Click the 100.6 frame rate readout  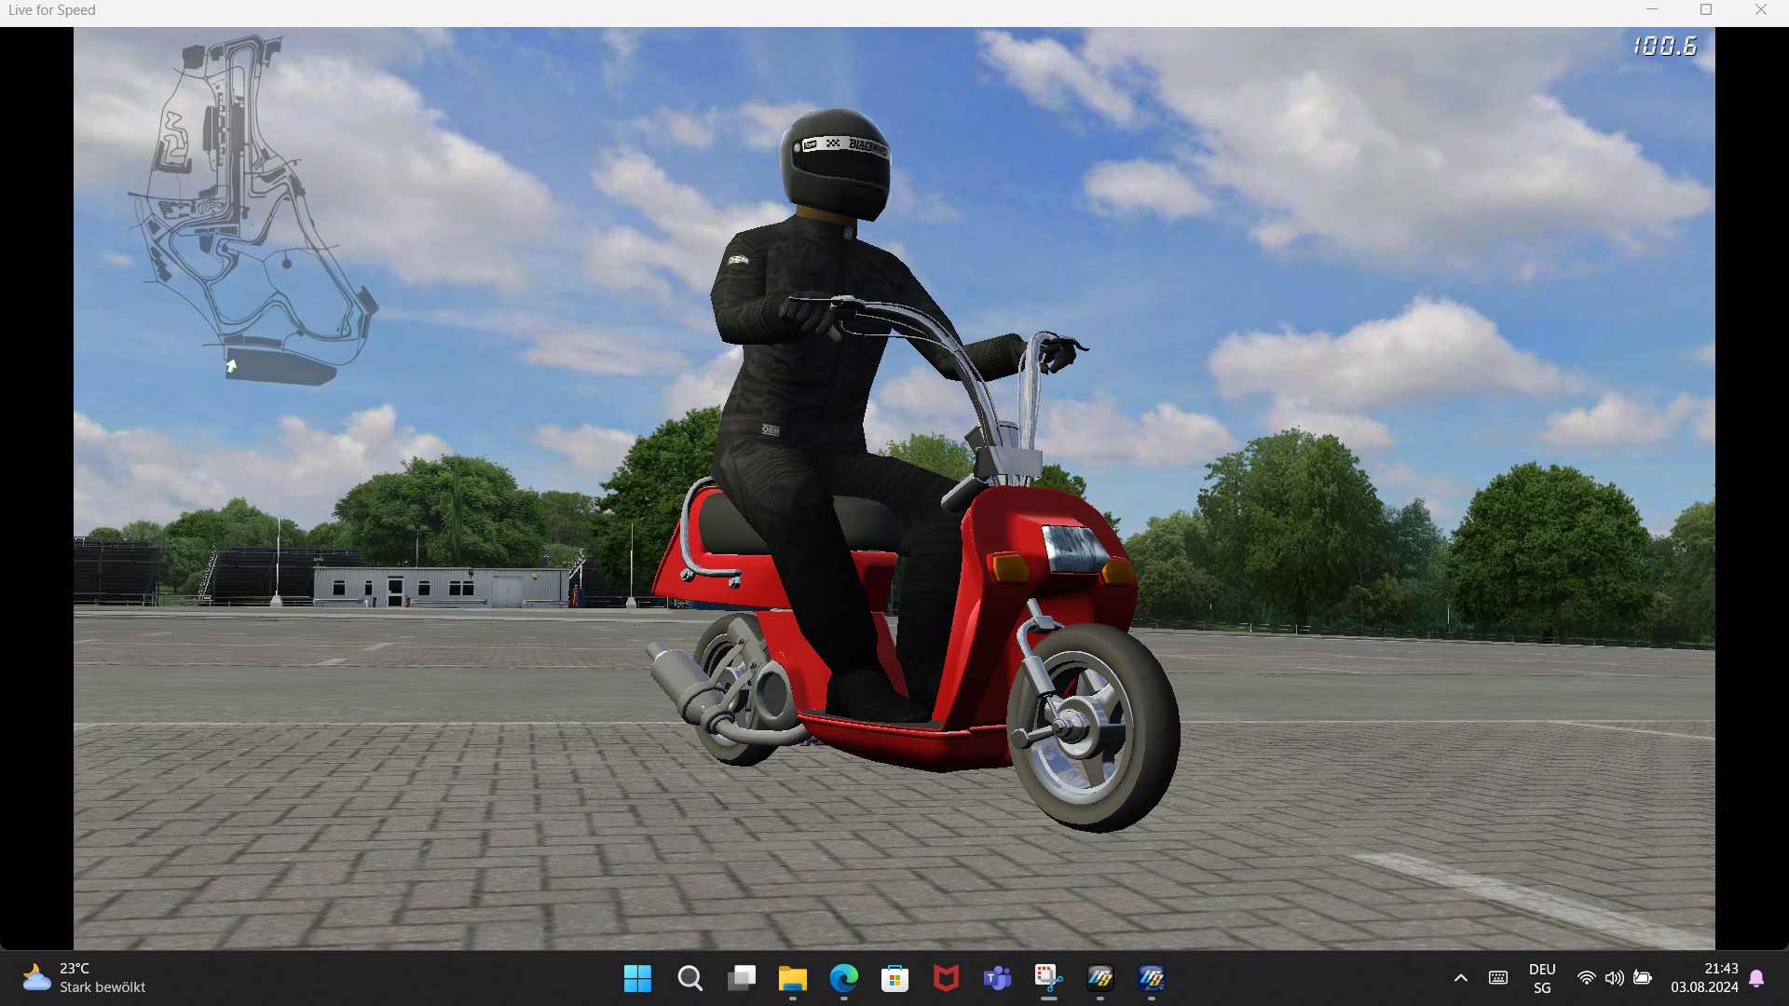(1664, 47)
